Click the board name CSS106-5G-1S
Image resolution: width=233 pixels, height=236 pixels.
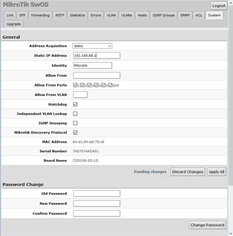click(86, 160)
